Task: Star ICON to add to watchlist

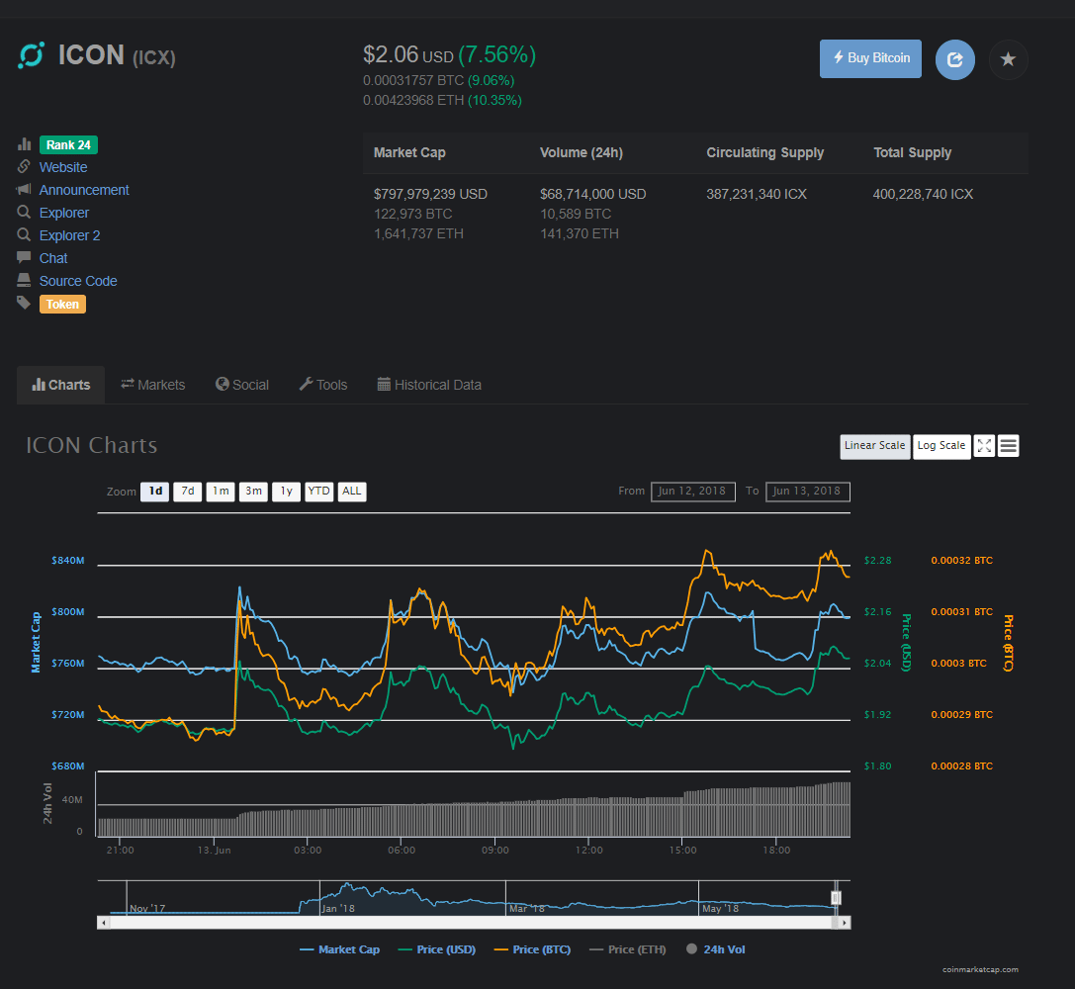Action: pos(1008,59)
